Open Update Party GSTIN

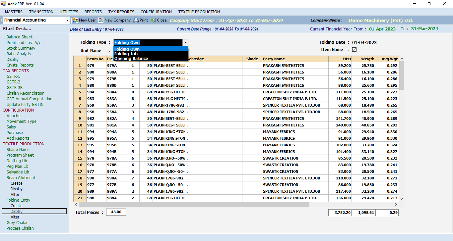[25, 105]
